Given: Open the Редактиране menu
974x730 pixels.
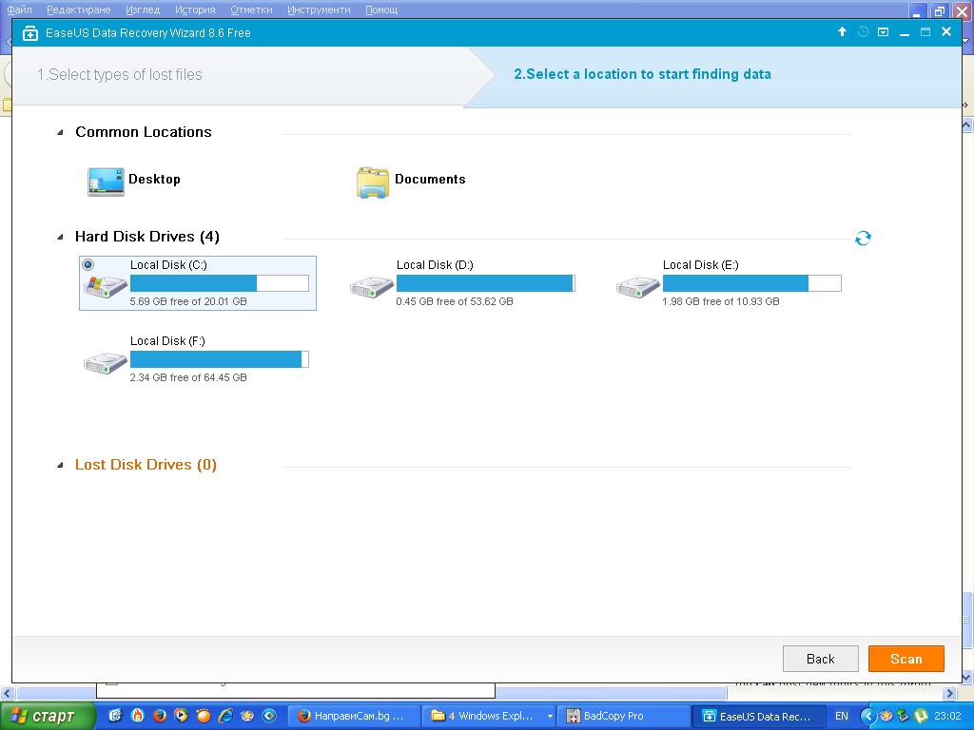Looking at the screenshot, I should [x=78, y=10].
